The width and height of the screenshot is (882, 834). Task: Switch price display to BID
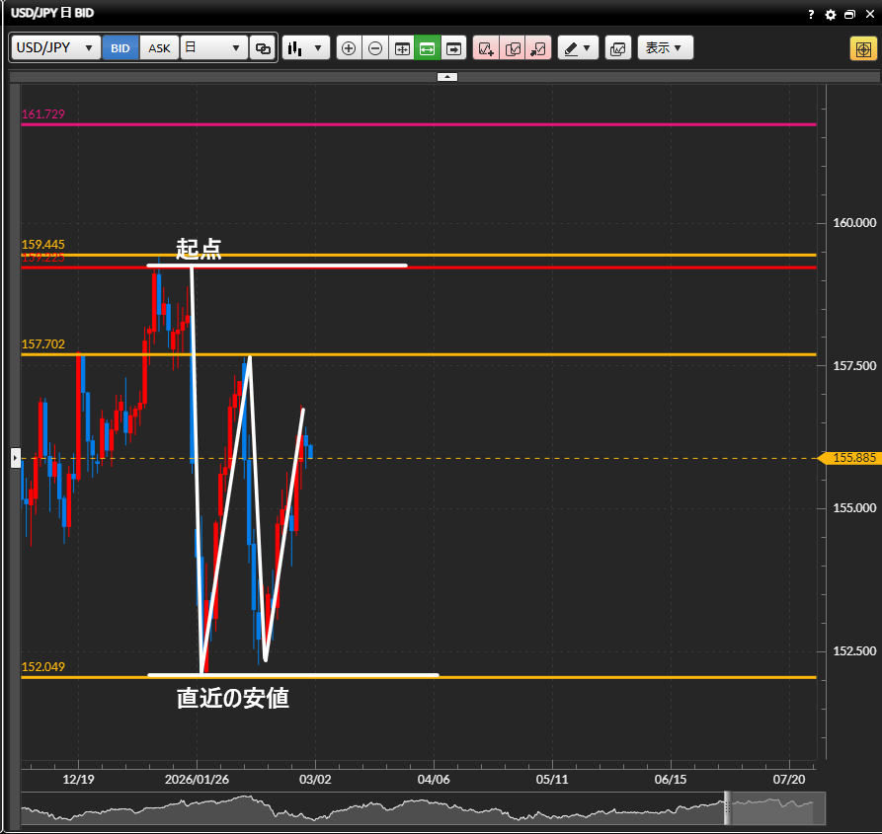click(x=120, y=47)
